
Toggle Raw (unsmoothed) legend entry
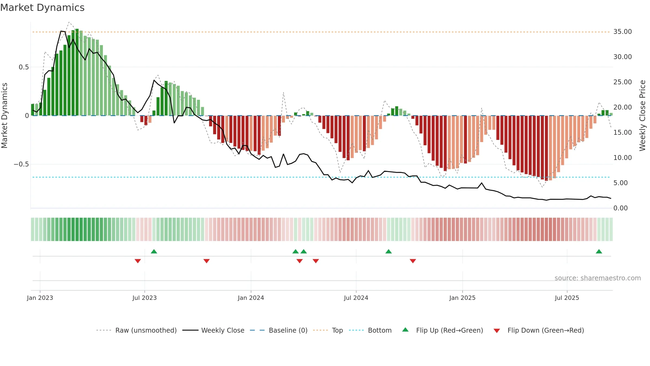click(136, 330)
